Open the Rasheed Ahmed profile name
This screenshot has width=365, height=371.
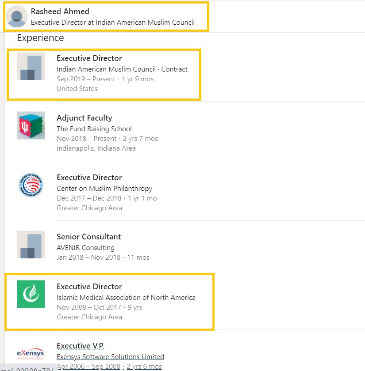(x=60, y=11)
